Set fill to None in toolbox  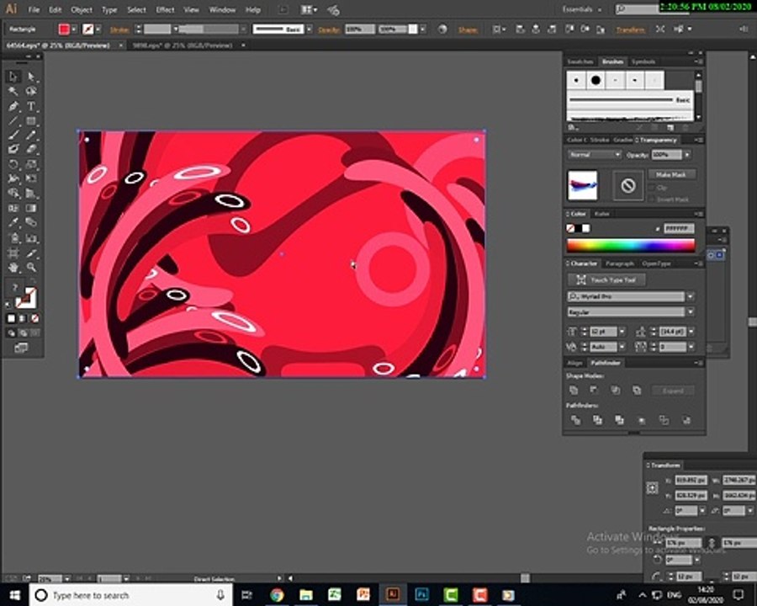click(34, 318)
